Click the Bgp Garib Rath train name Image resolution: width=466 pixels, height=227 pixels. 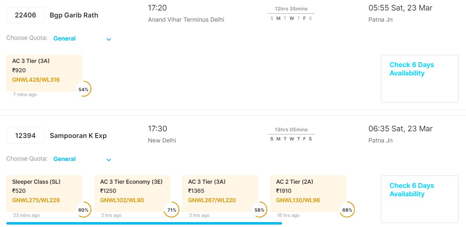pos(74,15)
